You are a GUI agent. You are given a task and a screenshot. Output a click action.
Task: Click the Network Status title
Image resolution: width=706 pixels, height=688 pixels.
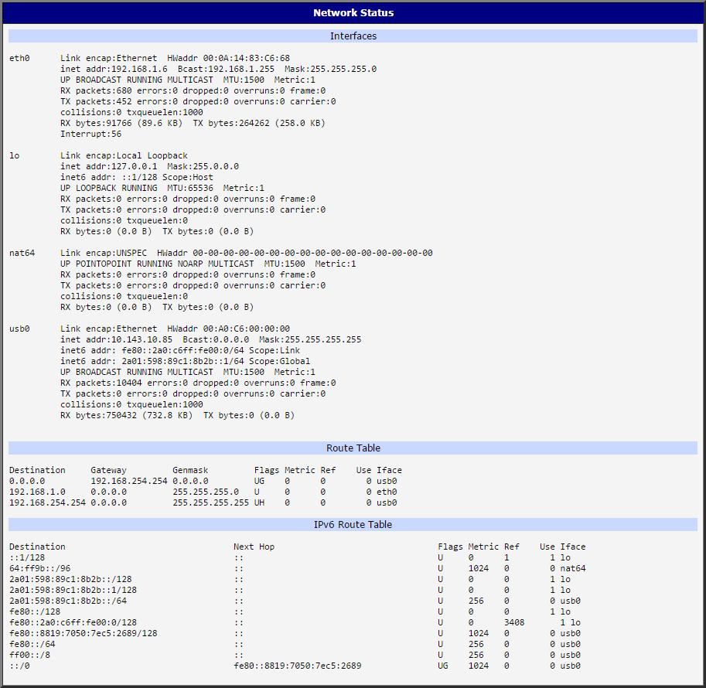click(x=353, y=12)
